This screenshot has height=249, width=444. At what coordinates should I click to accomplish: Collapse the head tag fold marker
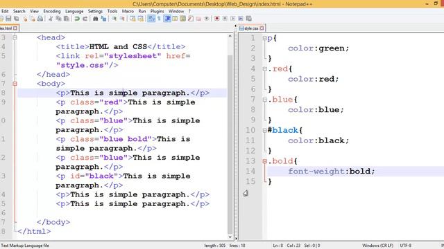[x=15, y=37]
